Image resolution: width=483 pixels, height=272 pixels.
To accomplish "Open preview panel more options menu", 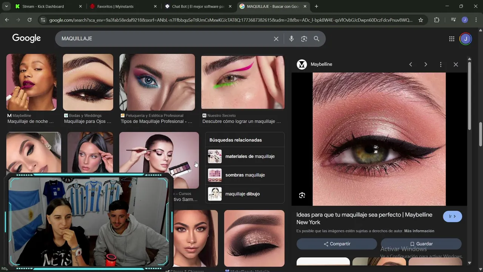I will 440,64.
